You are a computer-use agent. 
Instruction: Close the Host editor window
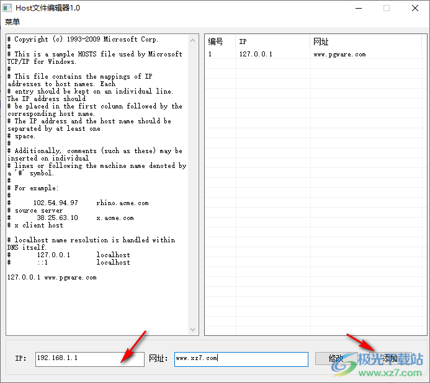(415, 8)
